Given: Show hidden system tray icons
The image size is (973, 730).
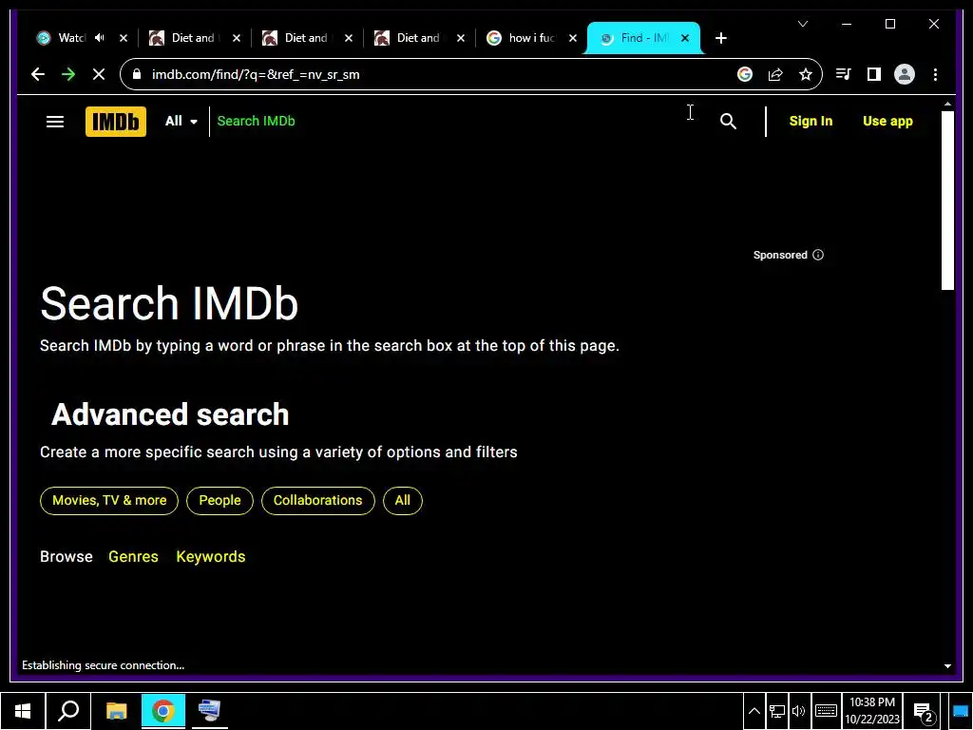Looking at the screenshot, I should 754,711.
